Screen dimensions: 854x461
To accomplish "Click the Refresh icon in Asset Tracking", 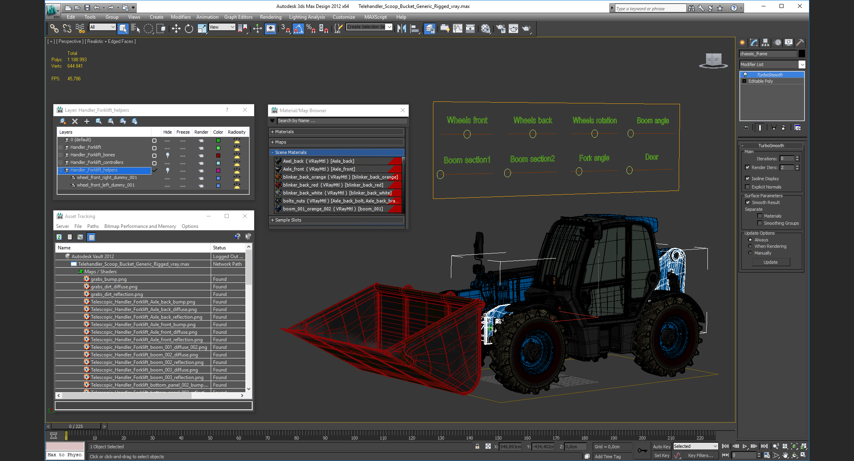I will click(59, 237).
